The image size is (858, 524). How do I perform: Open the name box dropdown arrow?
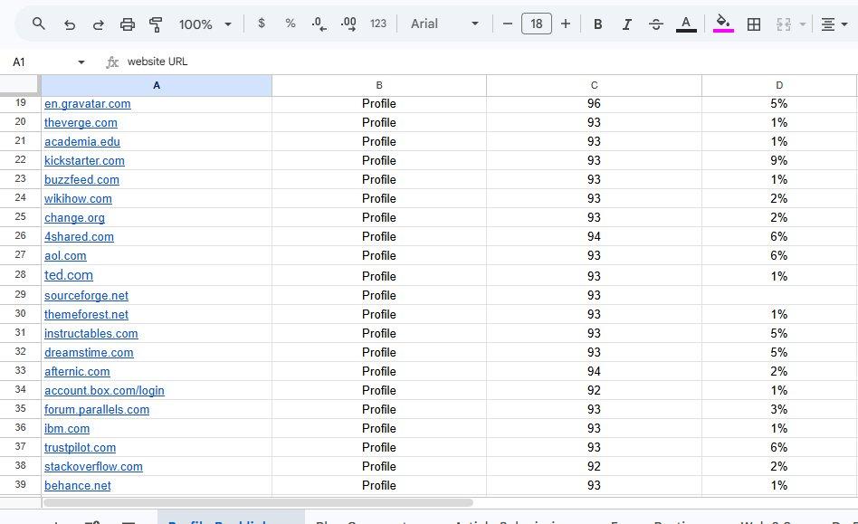[x=81, y=62]
